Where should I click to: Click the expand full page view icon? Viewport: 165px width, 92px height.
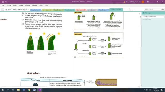[x=139, y=14]
